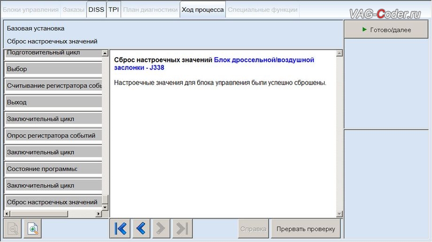The width and height of the screenshot is (432, 242).
Task: Click Блок дроссельной/воздушной заслонки - J338 text
Action: [x=214, y=64]
